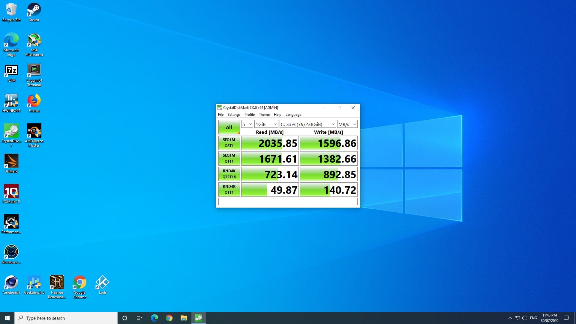Click the 1382.66 write result
576x324 pixels.
coord(328,159)
